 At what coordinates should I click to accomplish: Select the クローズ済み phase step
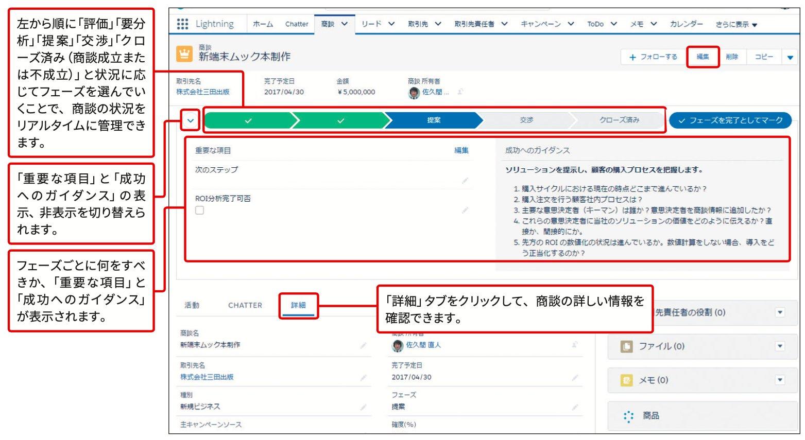point(619,120)
